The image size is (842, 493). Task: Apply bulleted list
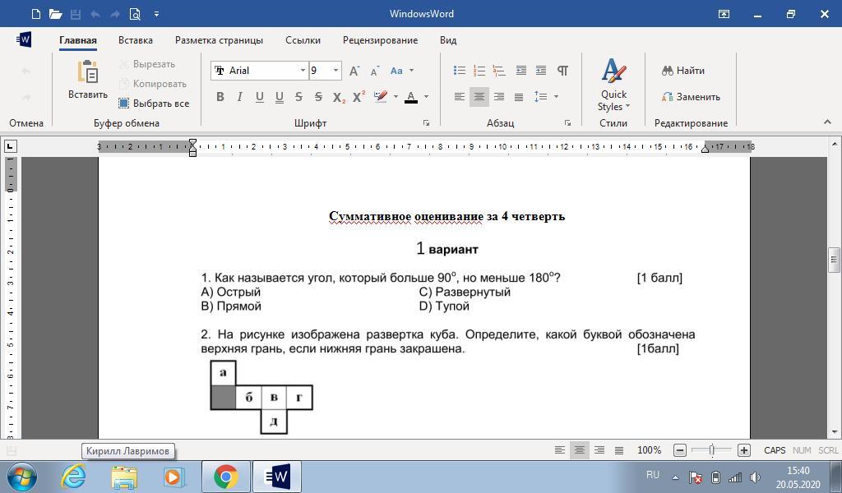[460, 71]
